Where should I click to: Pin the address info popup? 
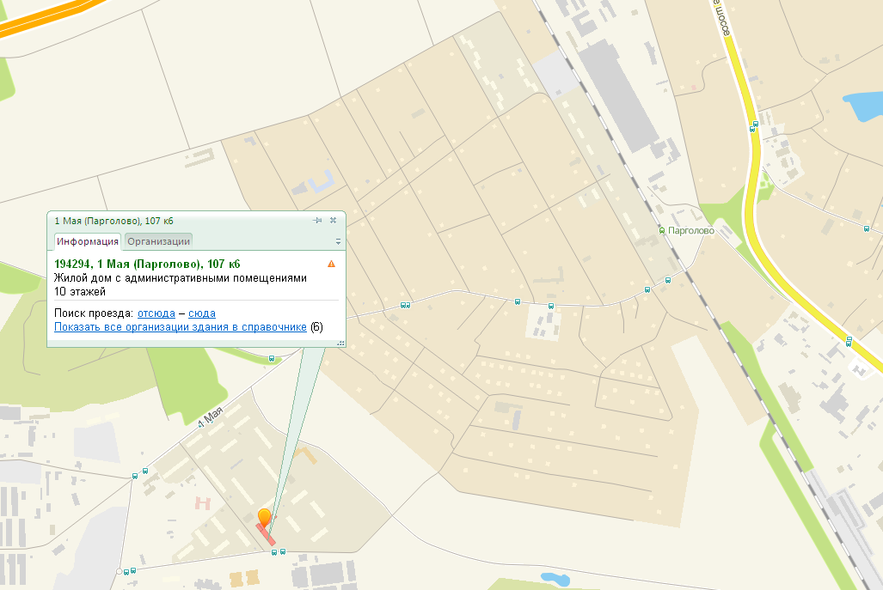[x=317, y=221]
